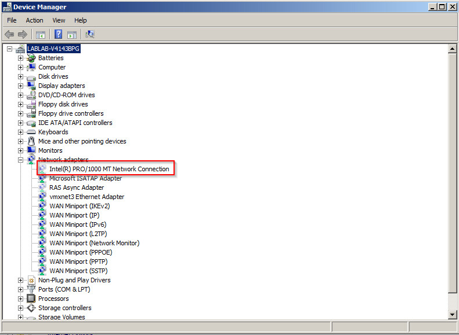The height and width of the screenshot is (335, 459).
Task: Collapse the Network adapters category
Action: pos(21,160)
